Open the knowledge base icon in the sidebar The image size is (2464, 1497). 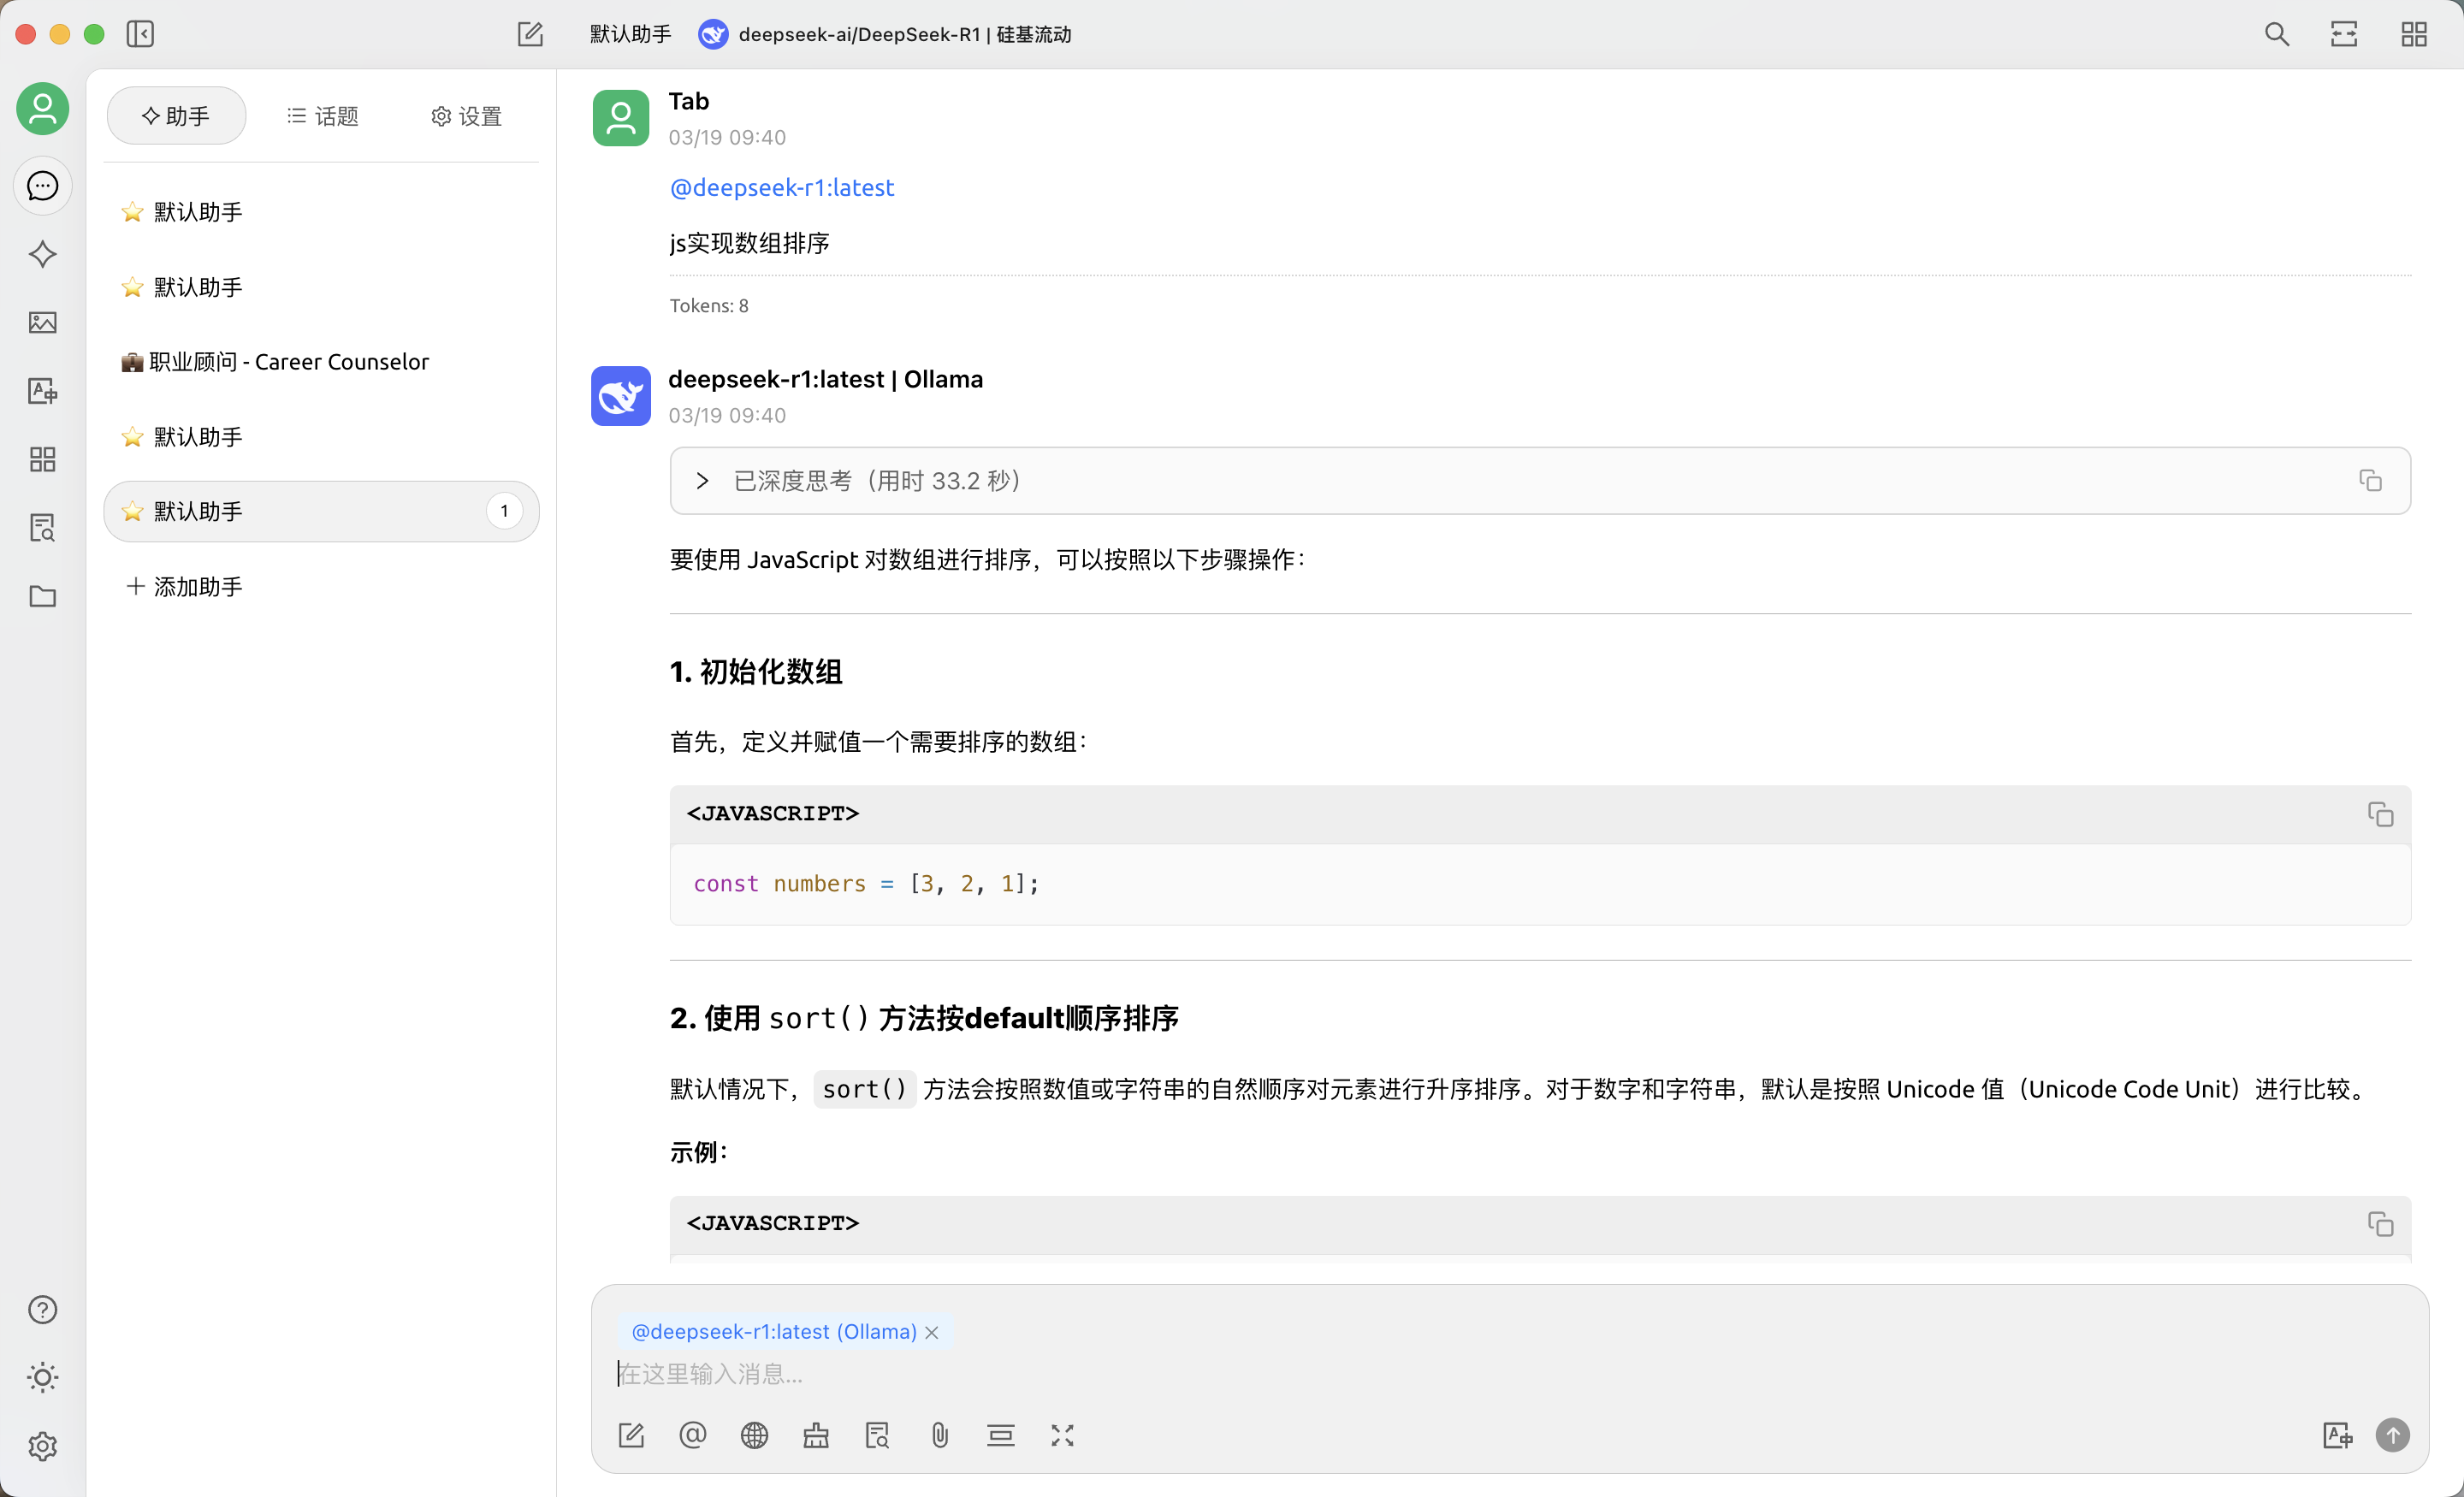[x=43, y=527]
